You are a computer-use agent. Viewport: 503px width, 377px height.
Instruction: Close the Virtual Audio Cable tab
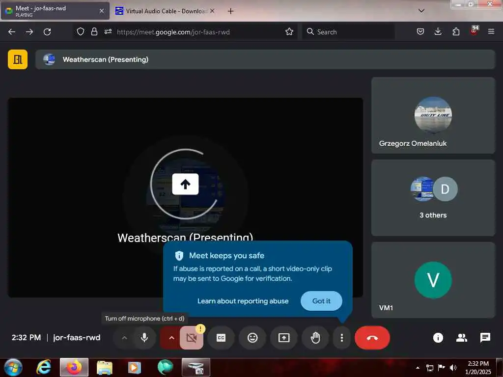coord(212,11)
